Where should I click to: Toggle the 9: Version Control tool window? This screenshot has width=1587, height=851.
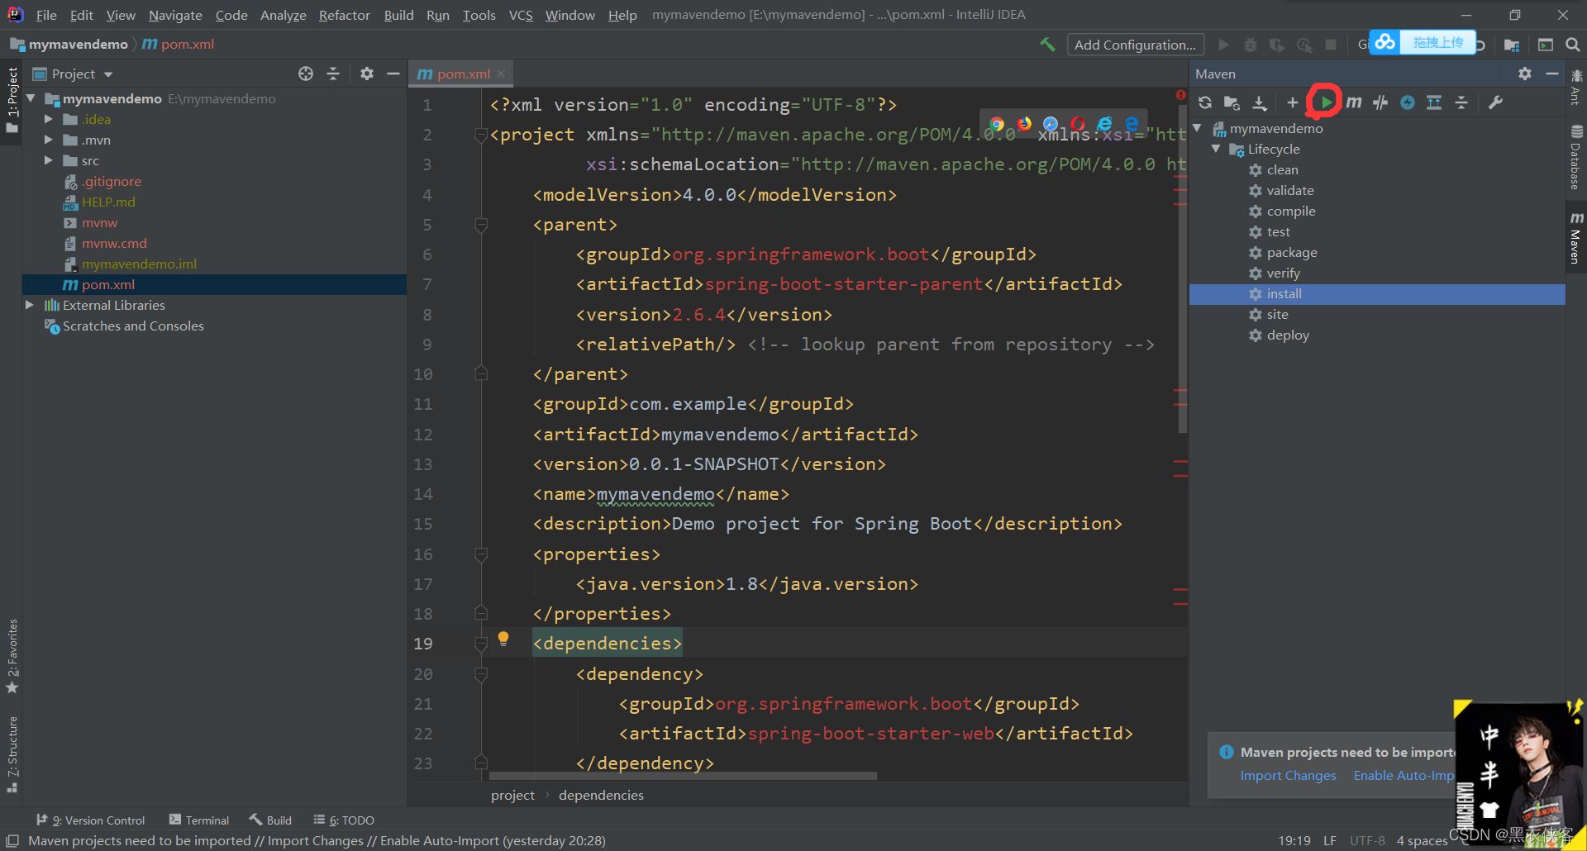pos(90,820)
